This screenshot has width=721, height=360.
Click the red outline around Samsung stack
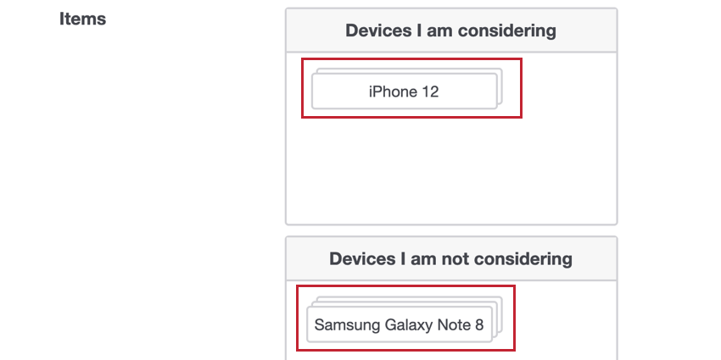[405, 286]
